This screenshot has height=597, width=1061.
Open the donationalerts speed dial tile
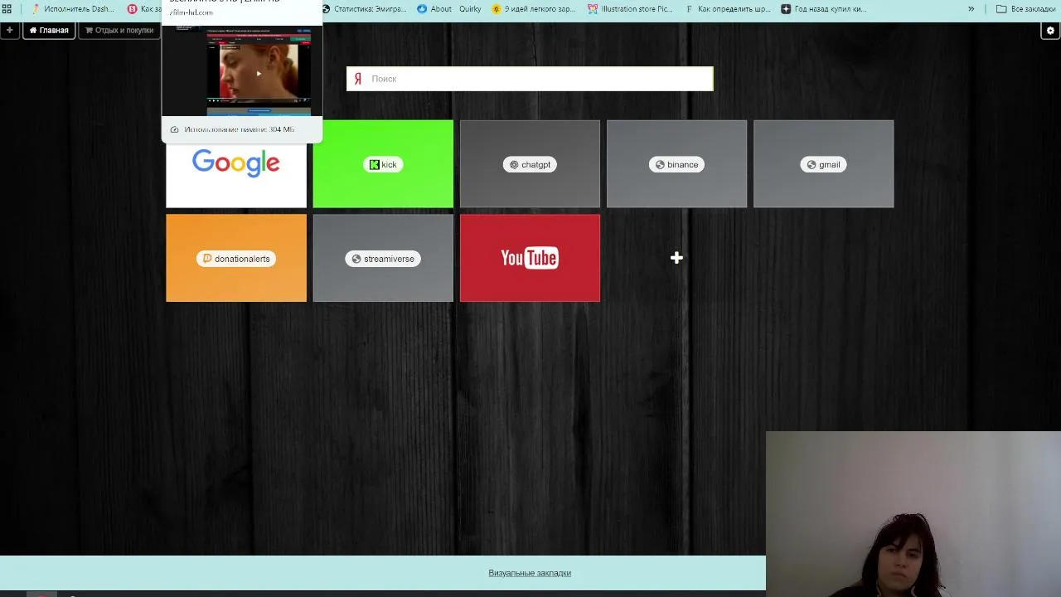(236, 258)
